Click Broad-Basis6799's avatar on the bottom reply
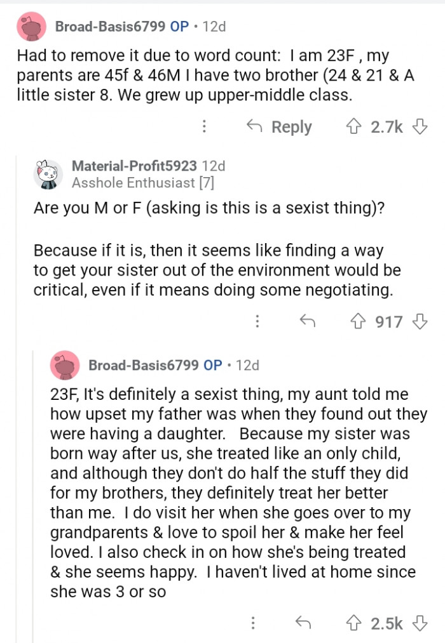This screenshot has height=643, width=445. tap(66, 365)
